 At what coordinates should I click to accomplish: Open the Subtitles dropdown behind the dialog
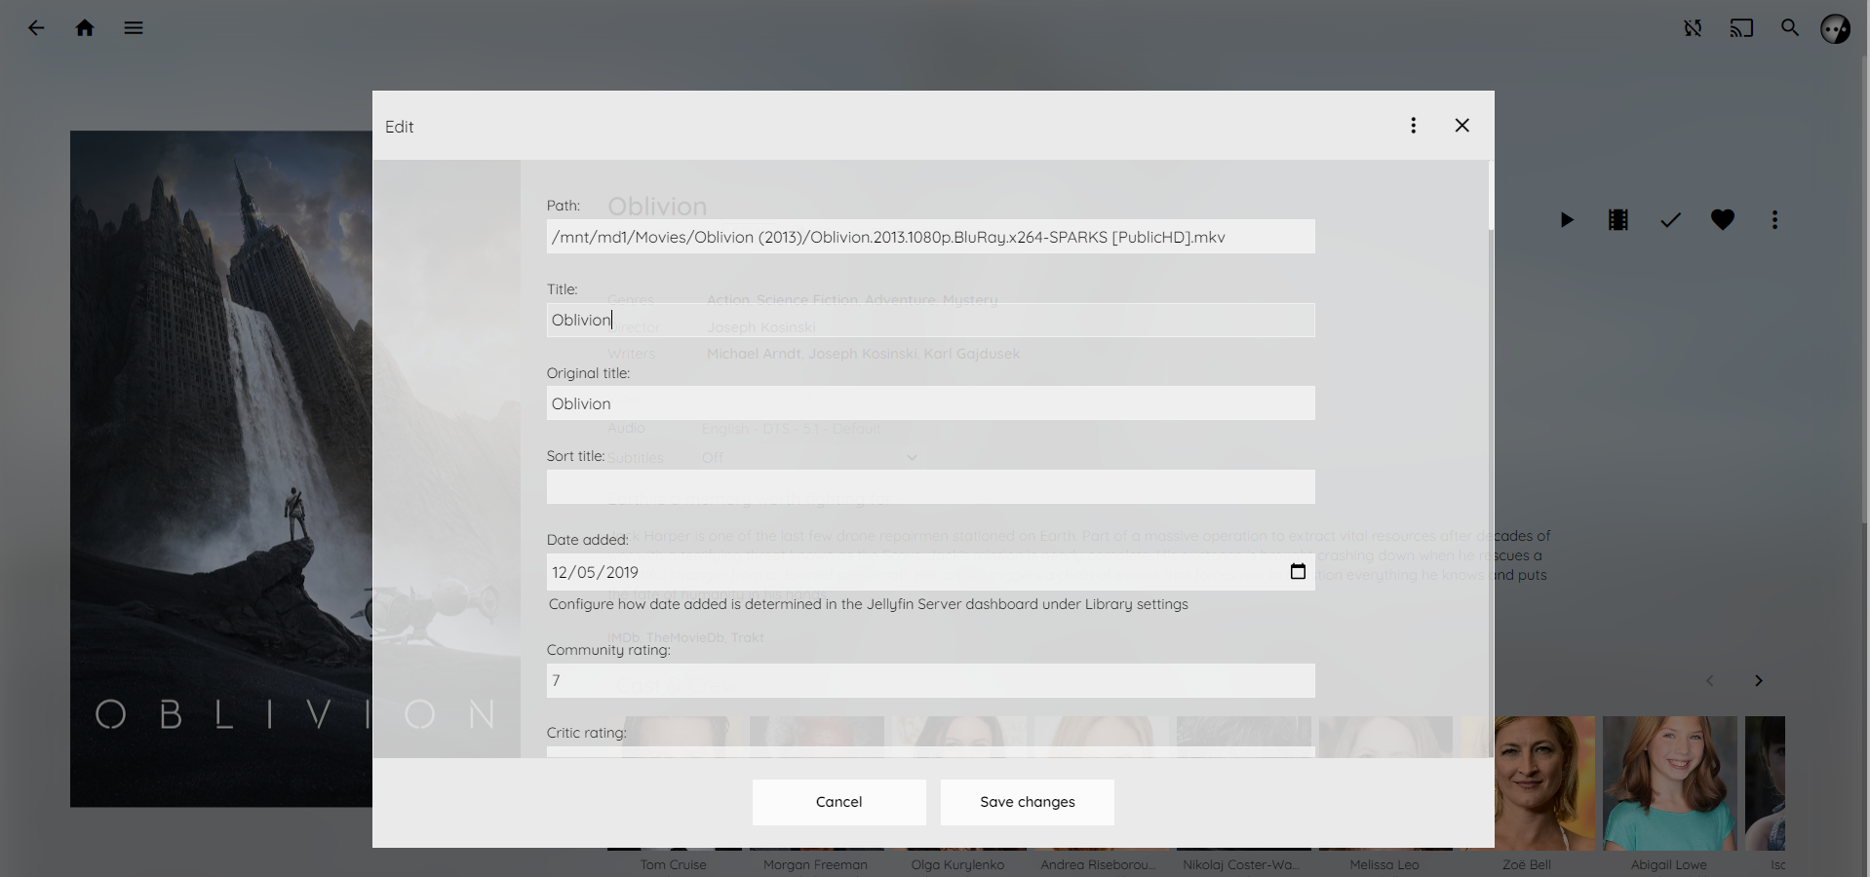pos(809,458)
